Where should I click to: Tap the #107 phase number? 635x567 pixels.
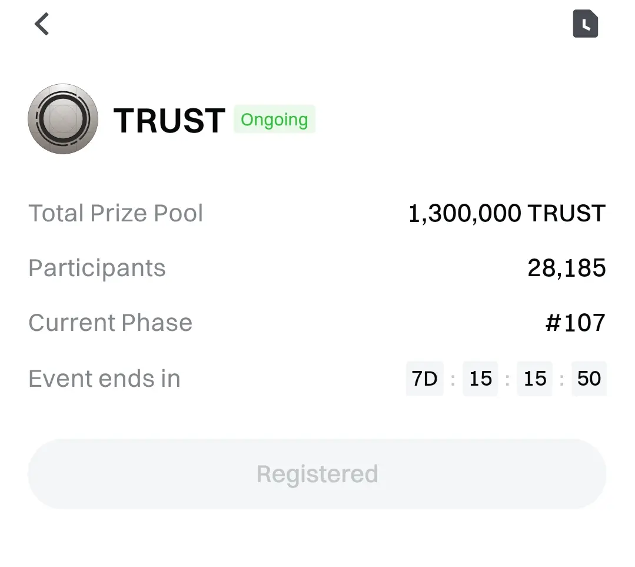575,323
